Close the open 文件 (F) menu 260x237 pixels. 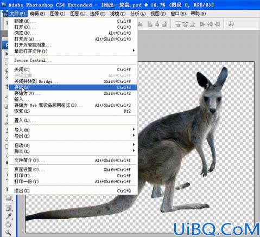17,14
